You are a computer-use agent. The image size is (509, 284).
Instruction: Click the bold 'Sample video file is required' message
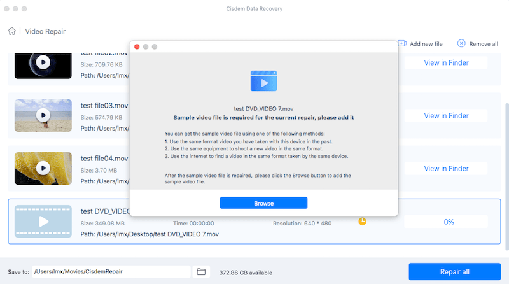pos(263,118)
